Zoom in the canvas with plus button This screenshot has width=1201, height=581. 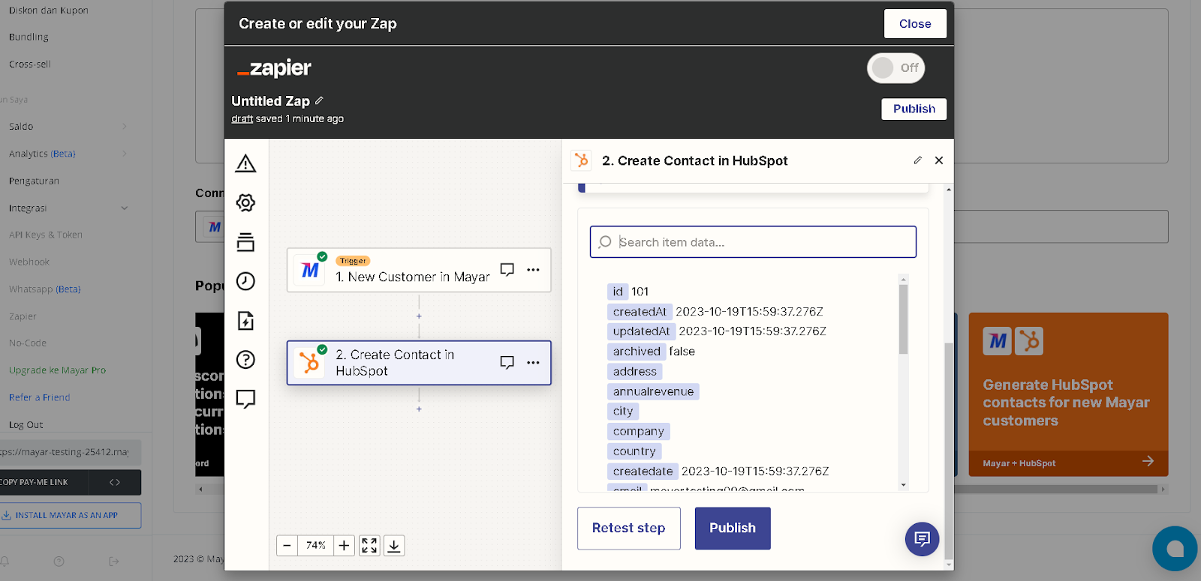pos(344,546)
